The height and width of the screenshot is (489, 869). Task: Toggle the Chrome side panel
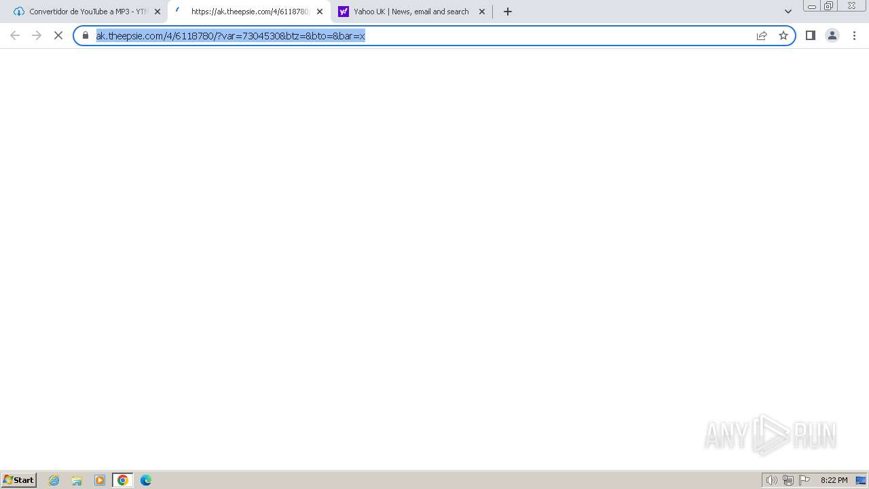coord(811,35)
